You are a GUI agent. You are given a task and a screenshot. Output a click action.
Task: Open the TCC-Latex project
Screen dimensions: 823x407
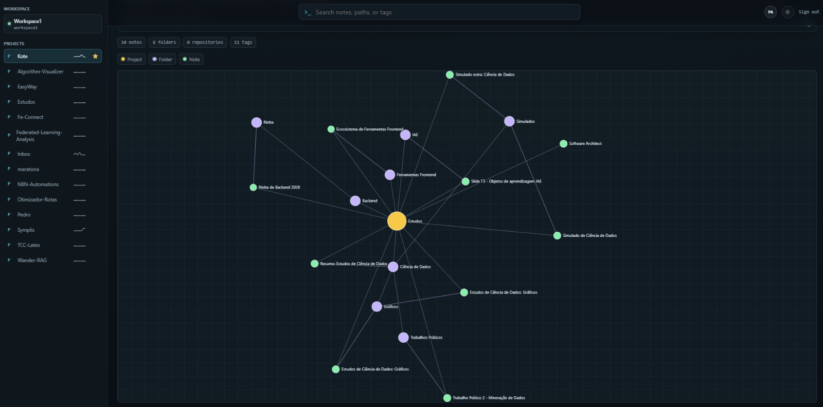pos(52,245)
